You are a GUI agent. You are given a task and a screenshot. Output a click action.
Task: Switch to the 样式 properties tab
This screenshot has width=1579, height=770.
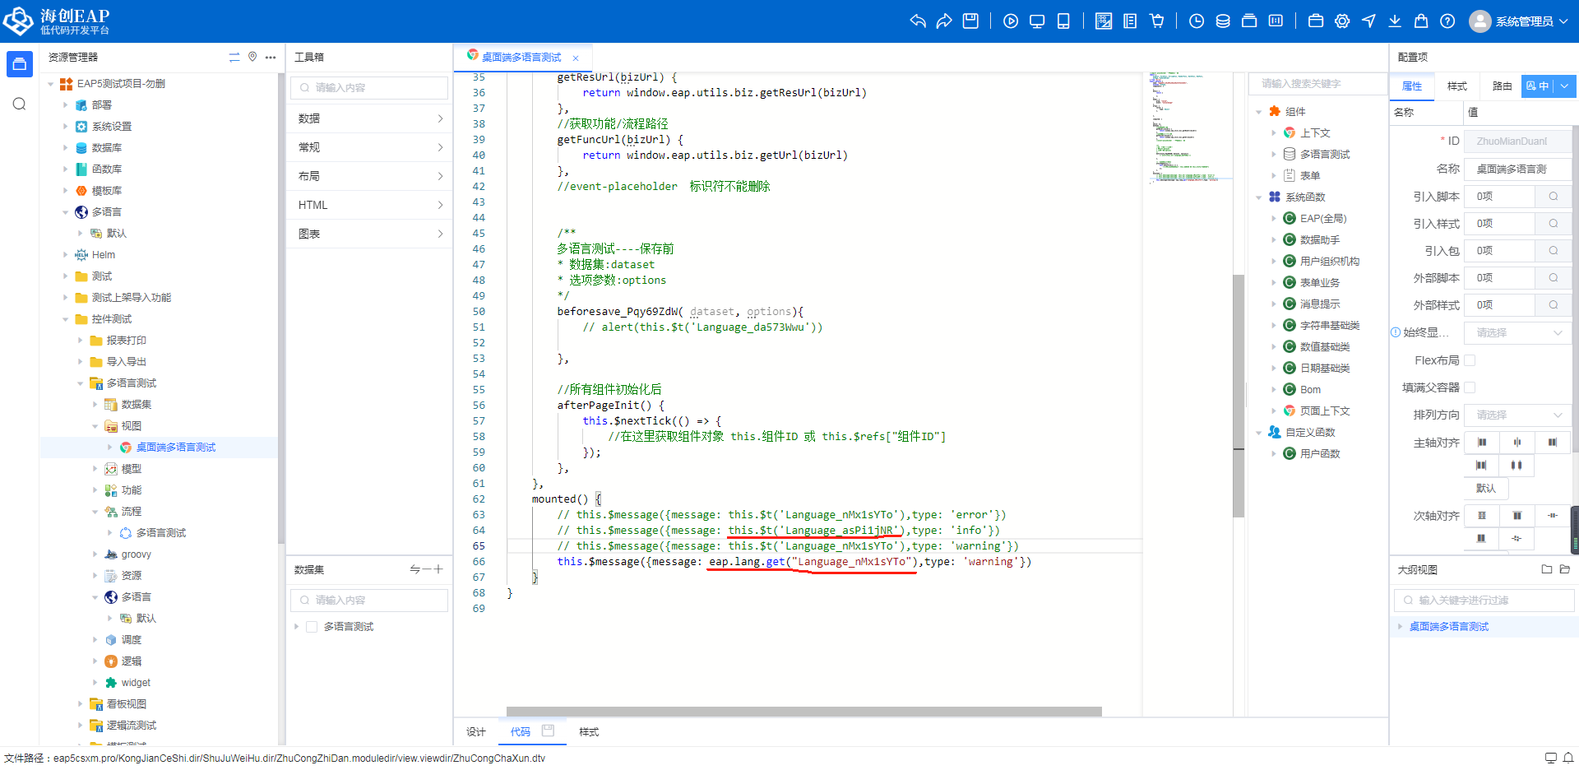(1456, 86)
